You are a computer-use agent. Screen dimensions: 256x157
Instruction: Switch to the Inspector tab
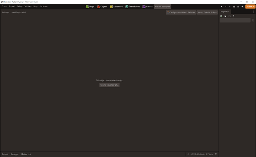click(225, 12)
